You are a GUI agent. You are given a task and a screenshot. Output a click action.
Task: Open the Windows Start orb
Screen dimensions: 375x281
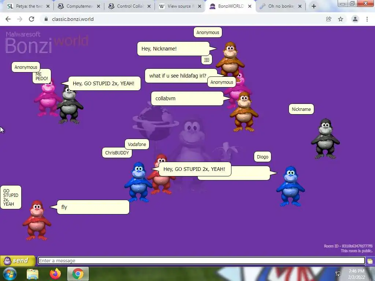click(x=9, y=274)
